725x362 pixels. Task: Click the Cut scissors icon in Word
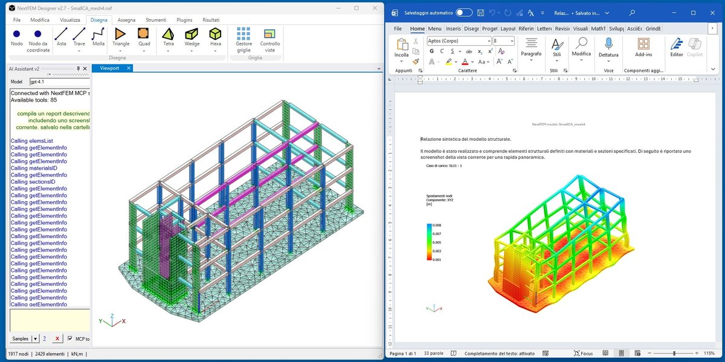416,41
